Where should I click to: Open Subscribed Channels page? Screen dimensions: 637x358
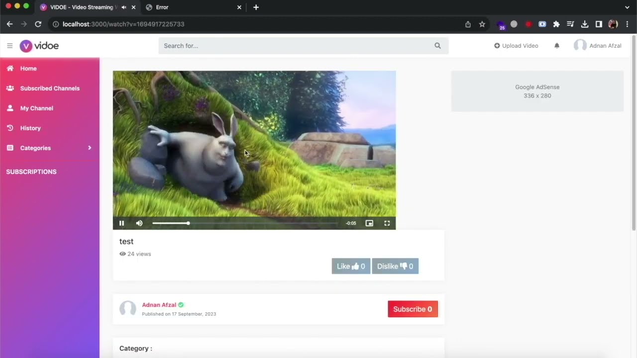point(50,89)
